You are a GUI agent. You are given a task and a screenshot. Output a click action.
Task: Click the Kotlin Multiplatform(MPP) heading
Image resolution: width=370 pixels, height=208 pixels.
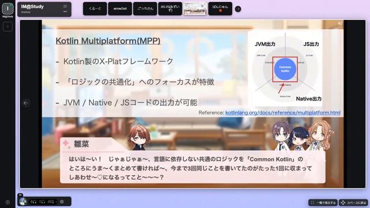pos(108,41)
